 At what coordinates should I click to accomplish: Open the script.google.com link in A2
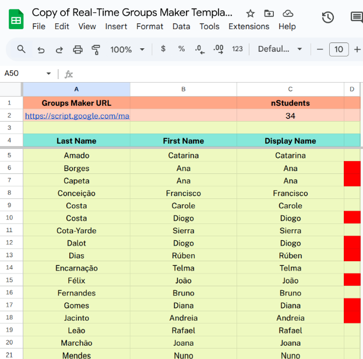point(77,116)
